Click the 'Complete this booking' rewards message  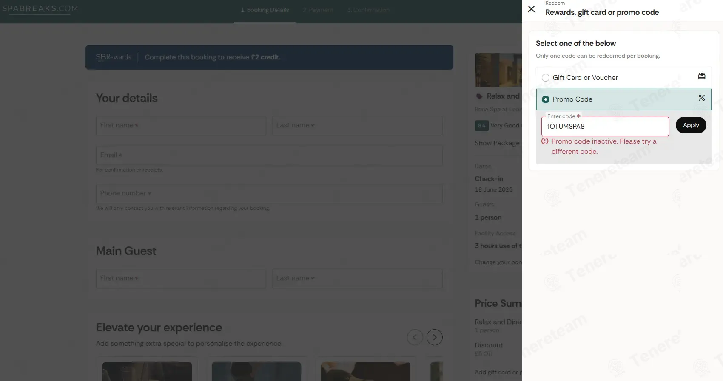coord(212,57)
